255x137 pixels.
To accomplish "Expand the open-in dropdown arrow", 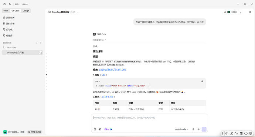I will coord(240,12).
